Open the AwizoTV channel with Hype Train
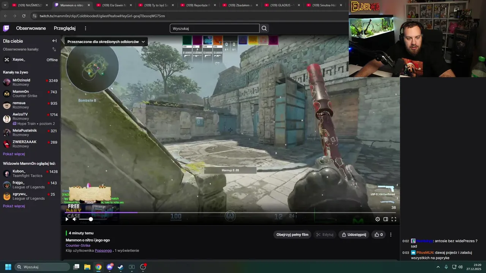Screen dimensions: 486x273 click(x=30, y=119)
